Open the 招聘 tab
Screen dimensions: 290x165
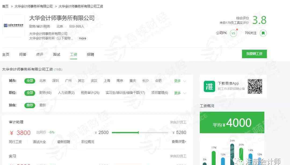click(x=90, y=54)
